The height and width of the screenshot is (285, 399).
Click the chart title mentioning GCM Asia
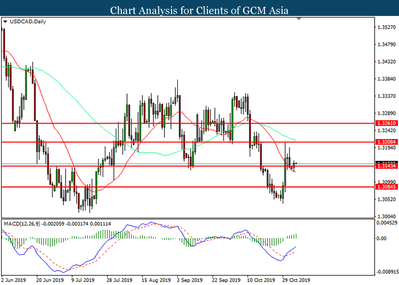coord(199,10)
